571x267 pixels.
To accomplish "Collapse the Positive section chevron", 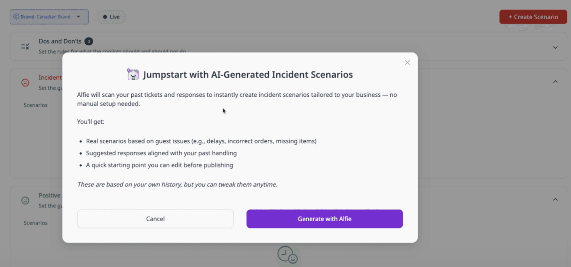I will point(555,200).
